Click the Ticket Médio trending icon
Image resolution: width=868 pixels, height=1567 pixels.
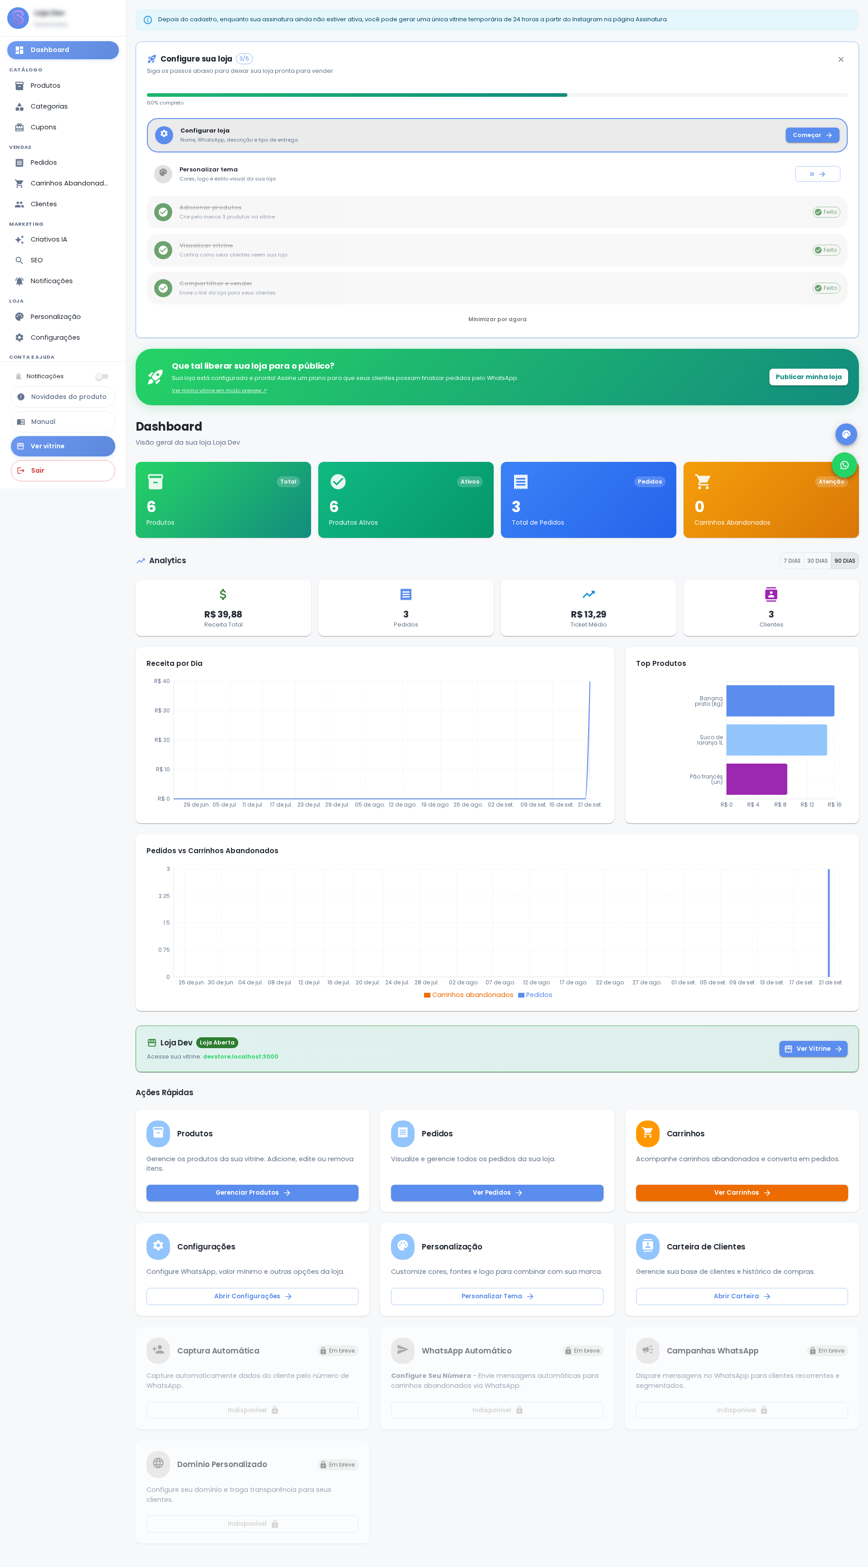(x=589, y=594)
